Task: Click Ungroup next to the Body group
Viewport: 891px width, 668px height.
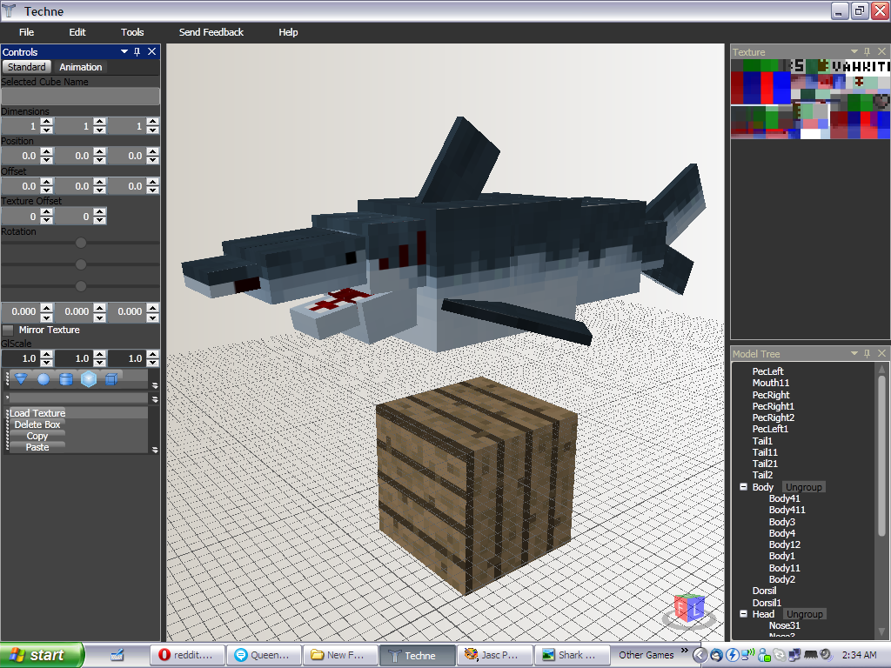Action: point(803,487)
